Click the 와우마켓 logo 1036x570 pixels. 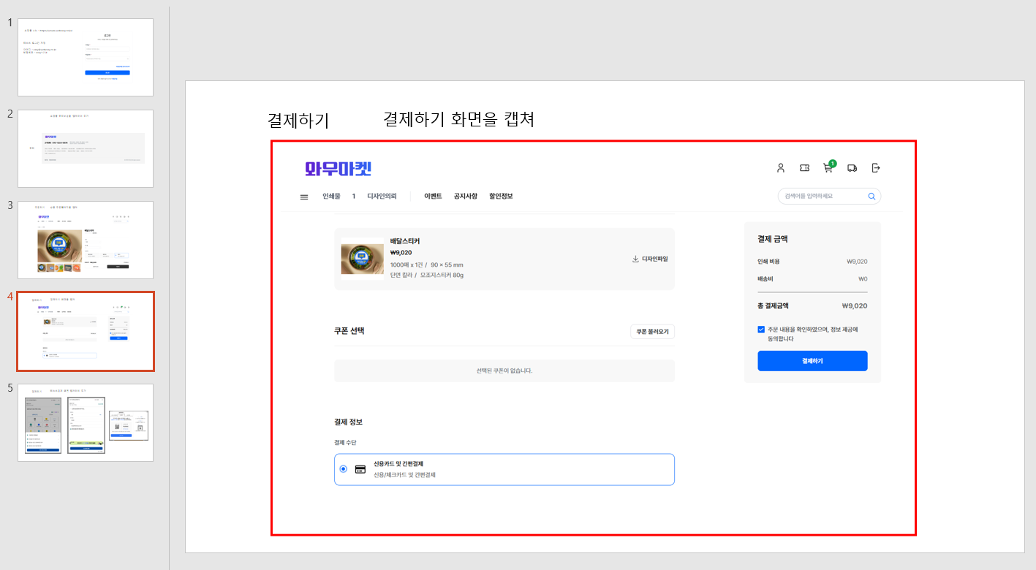point(339,169)
